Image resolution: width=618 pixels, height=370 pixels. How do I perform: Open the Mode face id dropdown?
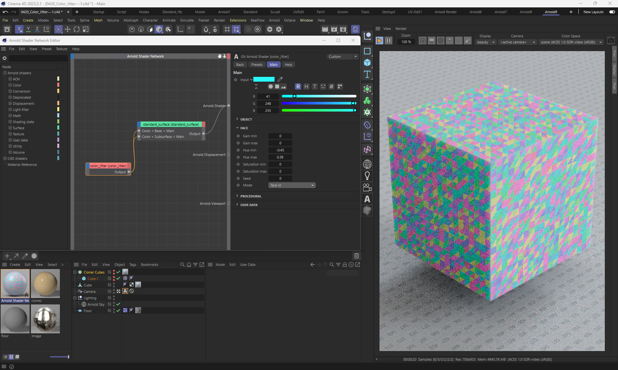(292, 185)
